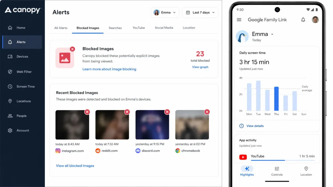Expand Emma child switcher arrow in Family Link

(272, 34)
